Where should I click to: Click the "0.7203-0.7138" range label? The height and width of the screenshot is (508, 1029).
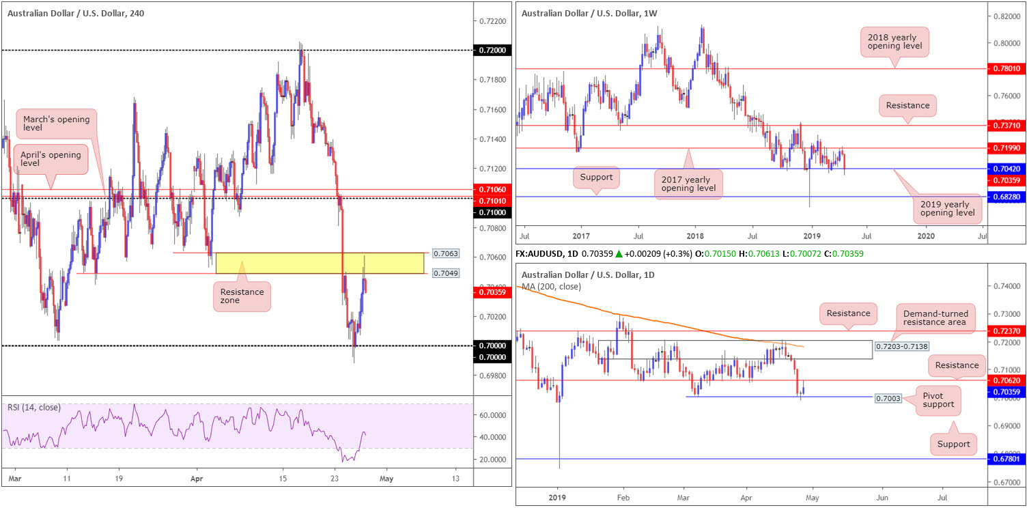(x=901, y=346)
